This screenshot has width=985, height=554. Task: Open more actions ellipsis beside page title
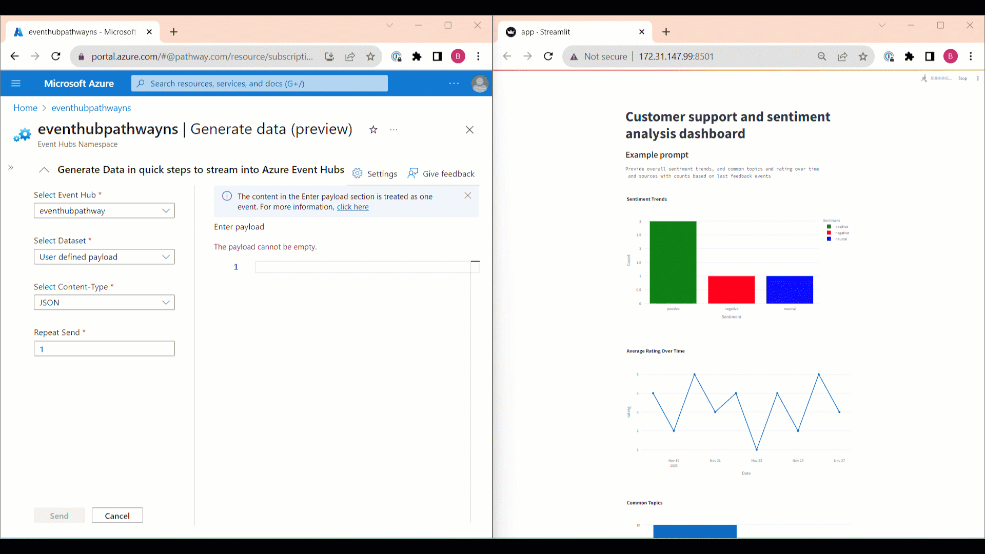click(x=393, y=130)
